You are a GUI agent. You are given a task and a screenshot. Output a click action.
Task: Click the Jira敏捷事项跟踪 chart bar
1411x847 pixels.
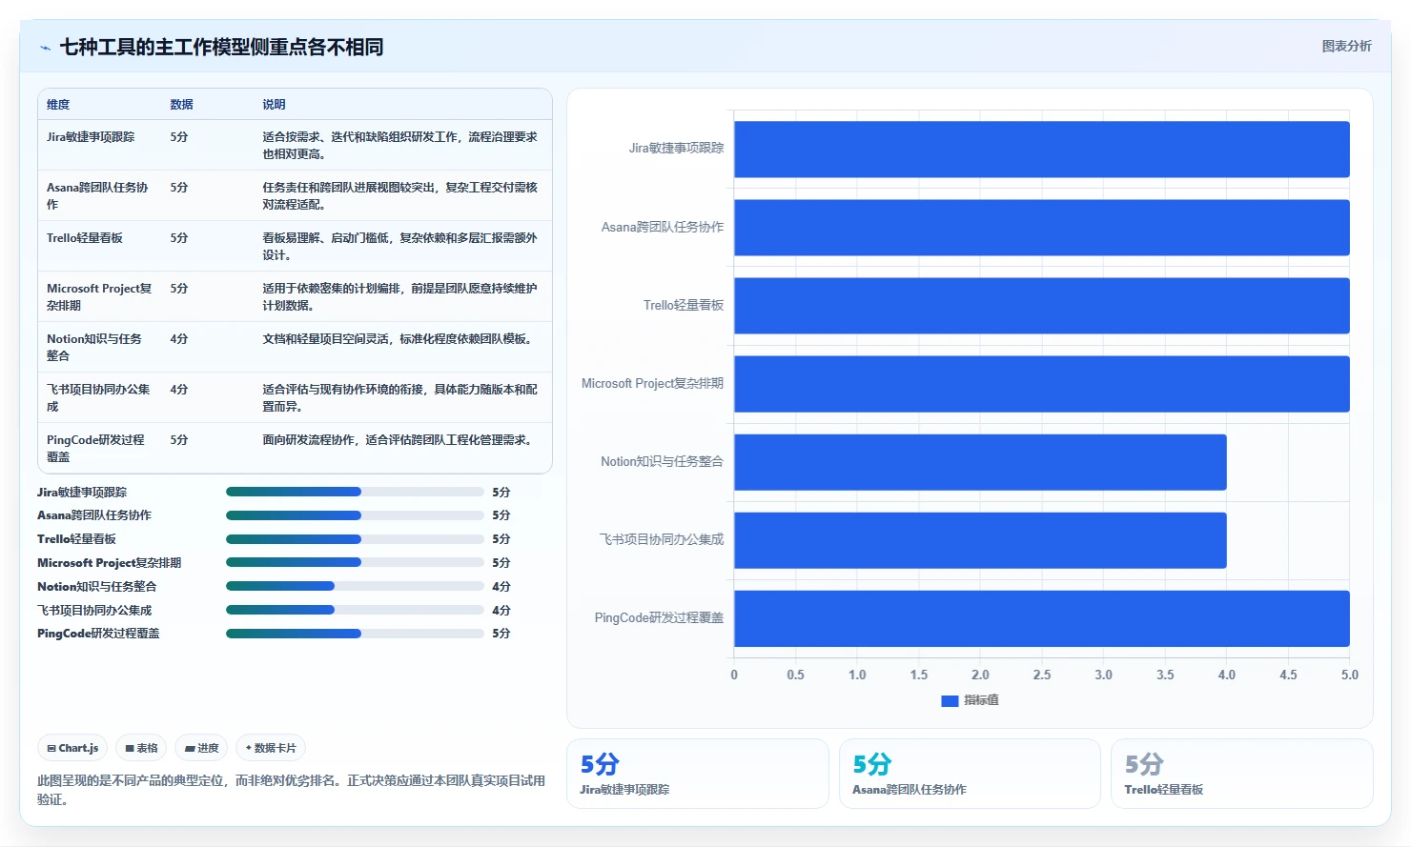1042,149
